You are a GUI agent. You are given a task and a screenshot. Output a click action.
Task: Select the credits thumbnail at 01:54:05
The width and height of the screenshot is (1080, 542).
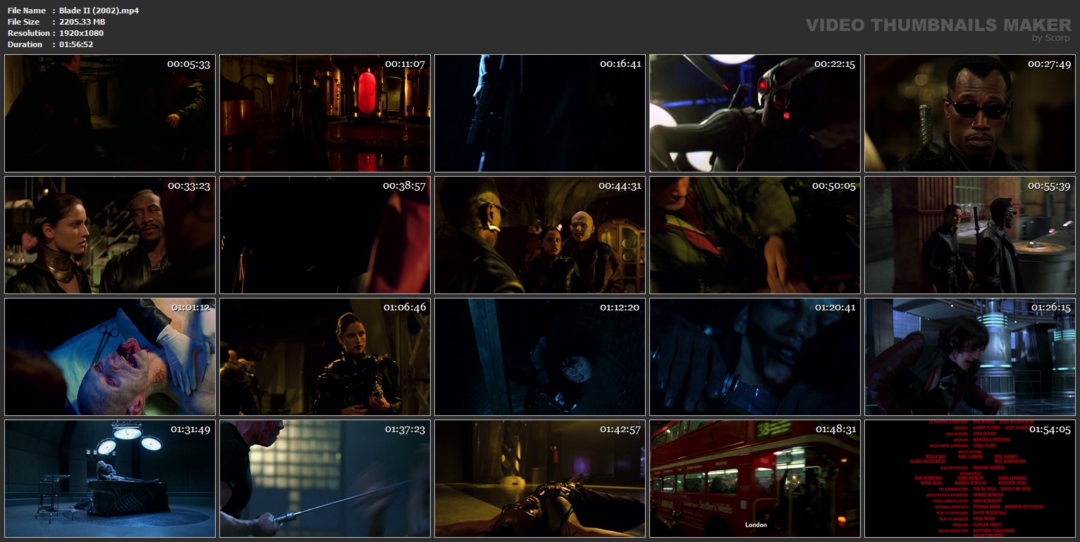click(970, 479)
